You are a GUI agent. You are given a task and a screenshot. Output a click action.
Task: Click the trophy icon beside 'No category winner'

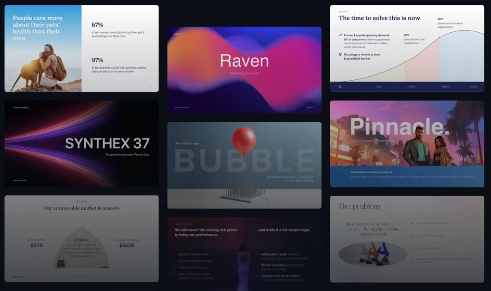pyautogui.click(x=340, y=54)
